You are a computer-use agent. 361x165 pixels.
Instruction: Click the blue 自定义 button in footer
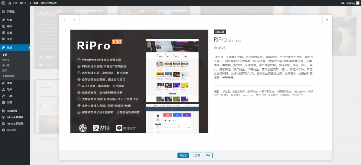coord(183,155)
